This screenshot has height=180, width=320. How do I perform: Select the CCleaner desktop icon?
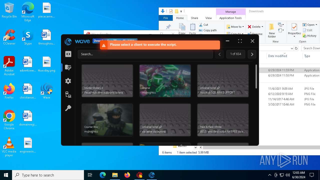coord(9,37)
